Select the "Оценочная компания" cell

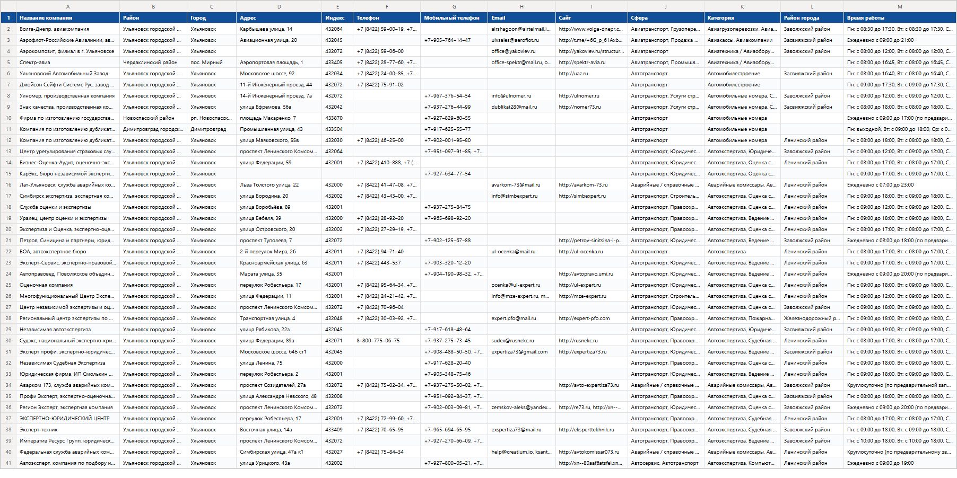pyautogui.click(x=68, y=285)
